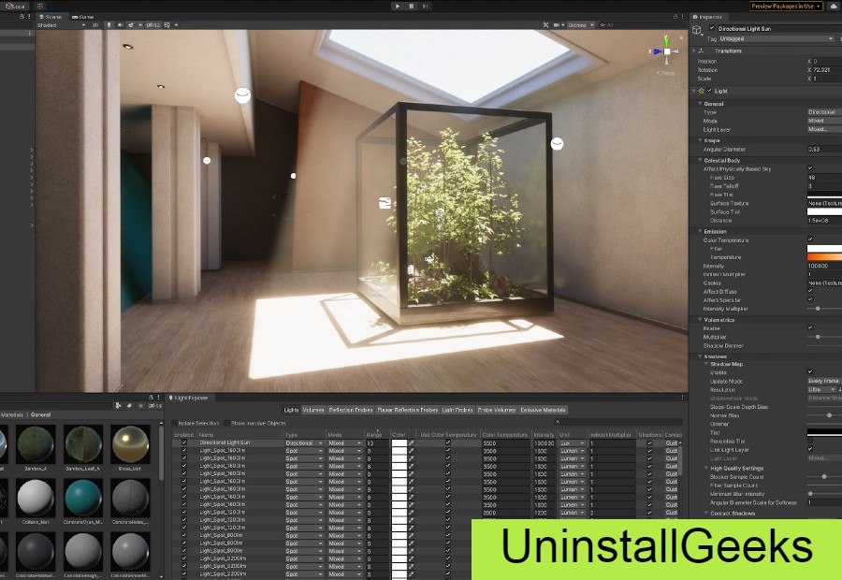Open the Shaded draw mode dropdown

(x=61, y=25)
